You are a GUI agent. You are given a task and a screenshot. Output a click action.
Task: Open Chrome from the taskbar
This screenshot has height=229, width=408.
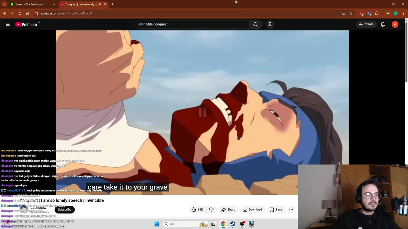(x=223, y=224)
